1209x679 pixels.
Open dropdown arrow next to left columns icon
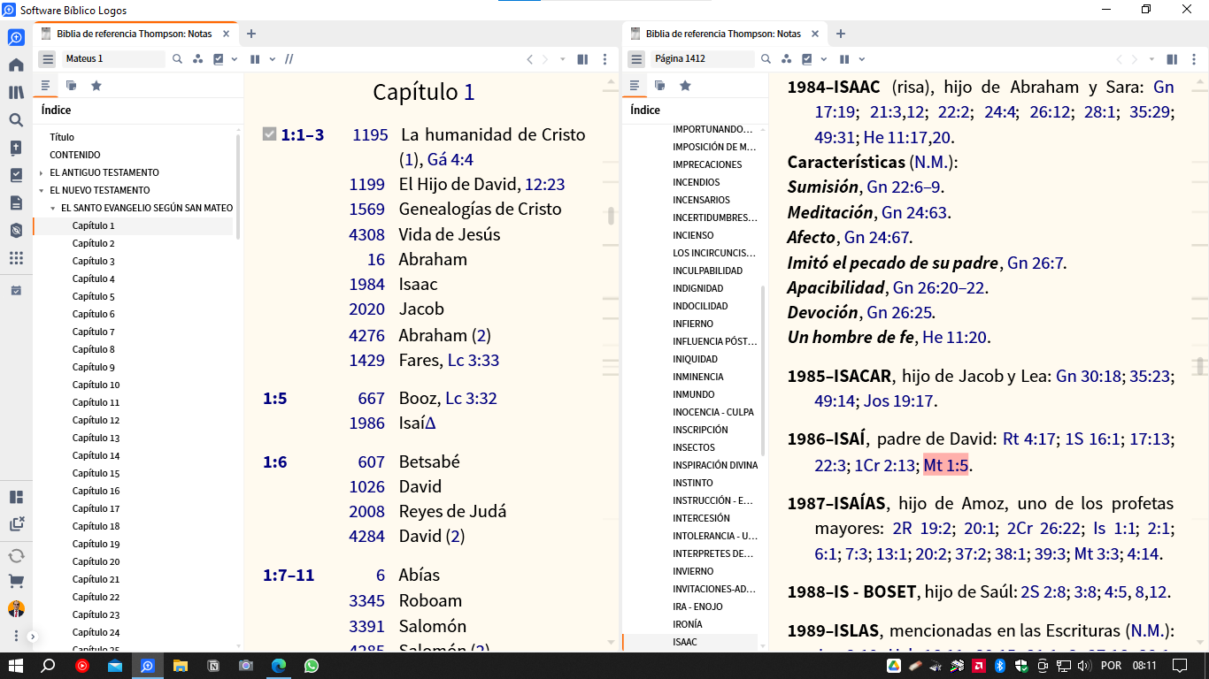273,59
